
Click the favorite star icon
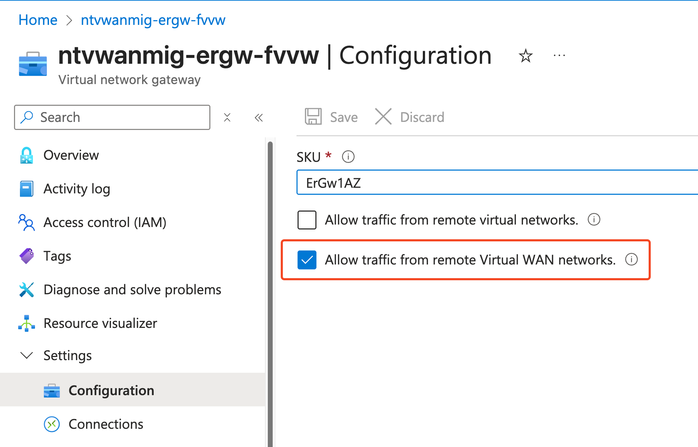[x=525, y=56]
